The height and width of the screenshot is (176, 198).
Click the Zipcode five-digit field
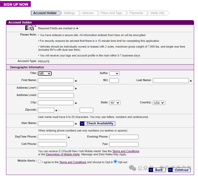pos(46,110)
